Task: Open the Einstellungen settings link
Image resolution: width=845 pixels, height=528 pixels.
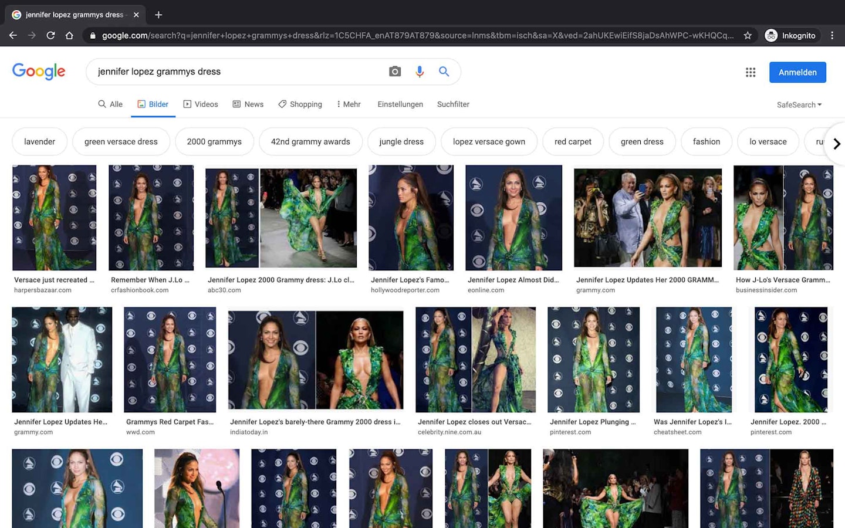Action: pyautogui.click(x=400, y=104)
